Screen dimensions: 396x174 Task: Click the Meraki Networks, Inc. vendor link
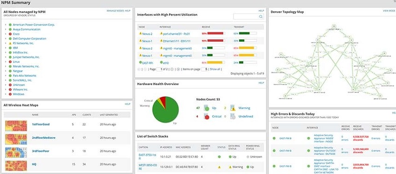(26, 67)
